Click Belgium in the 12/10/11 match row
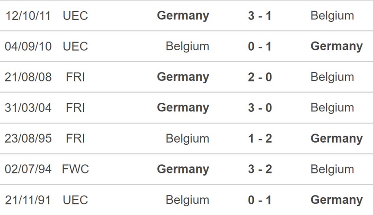This screenshot has height=215, width=373. pyautogui.click(x=332, y=16)
